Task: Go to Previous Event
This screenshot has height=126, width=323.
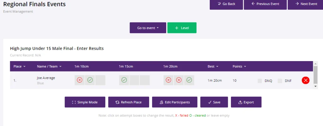Action: click(265, 4)
